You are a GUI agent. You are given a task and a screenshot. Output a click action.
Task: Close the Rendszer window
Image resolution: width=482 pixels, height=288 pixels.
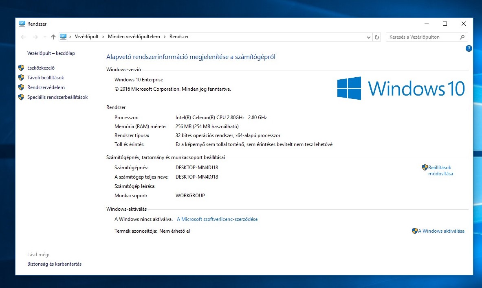(464, 24)
